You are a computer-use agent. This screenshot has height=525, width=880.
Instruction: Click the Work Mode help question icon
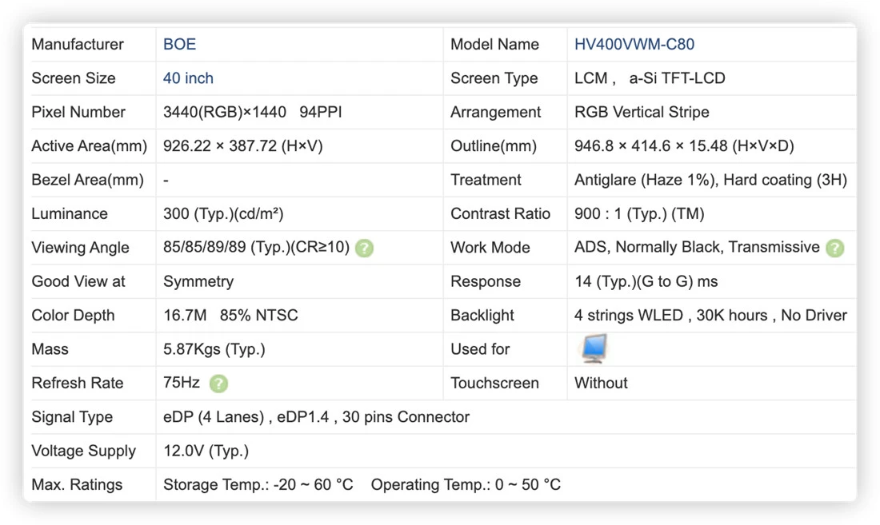[834, 248]
